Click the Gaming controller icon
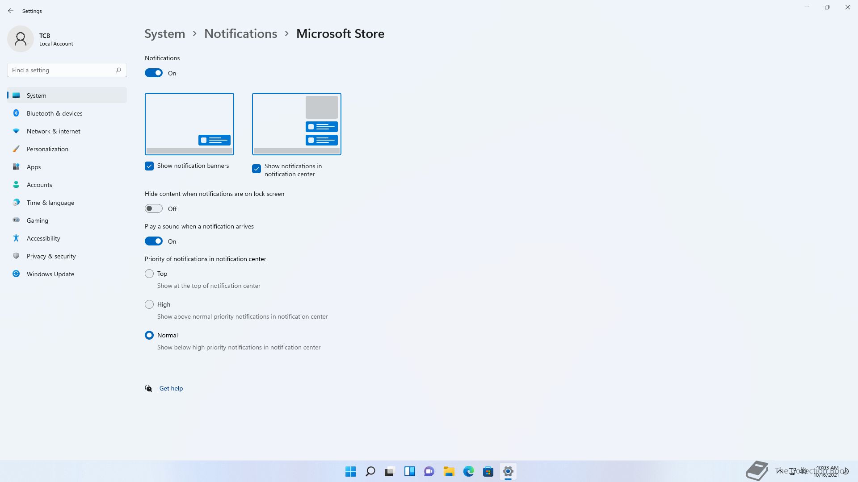 pos(16,220)
